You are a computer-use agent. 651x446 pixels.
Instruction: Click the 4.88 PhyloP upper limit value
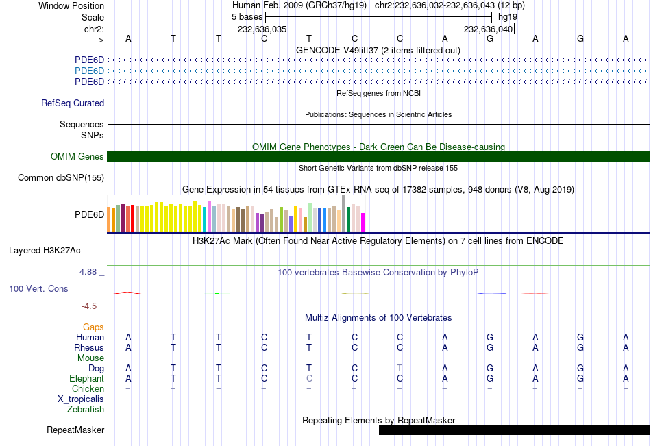(x=88, y=272)
